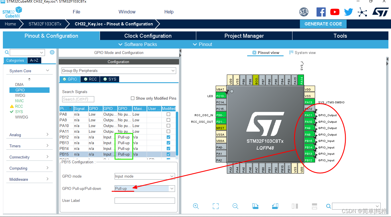Rotate the chip view counter-clockwise
391x217 pixels.
coord(275,206)
